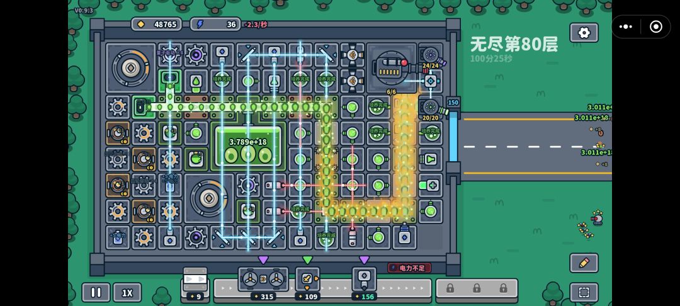
Task: Tap the 电力不足 power warning
Action: [x=409, y=268]
